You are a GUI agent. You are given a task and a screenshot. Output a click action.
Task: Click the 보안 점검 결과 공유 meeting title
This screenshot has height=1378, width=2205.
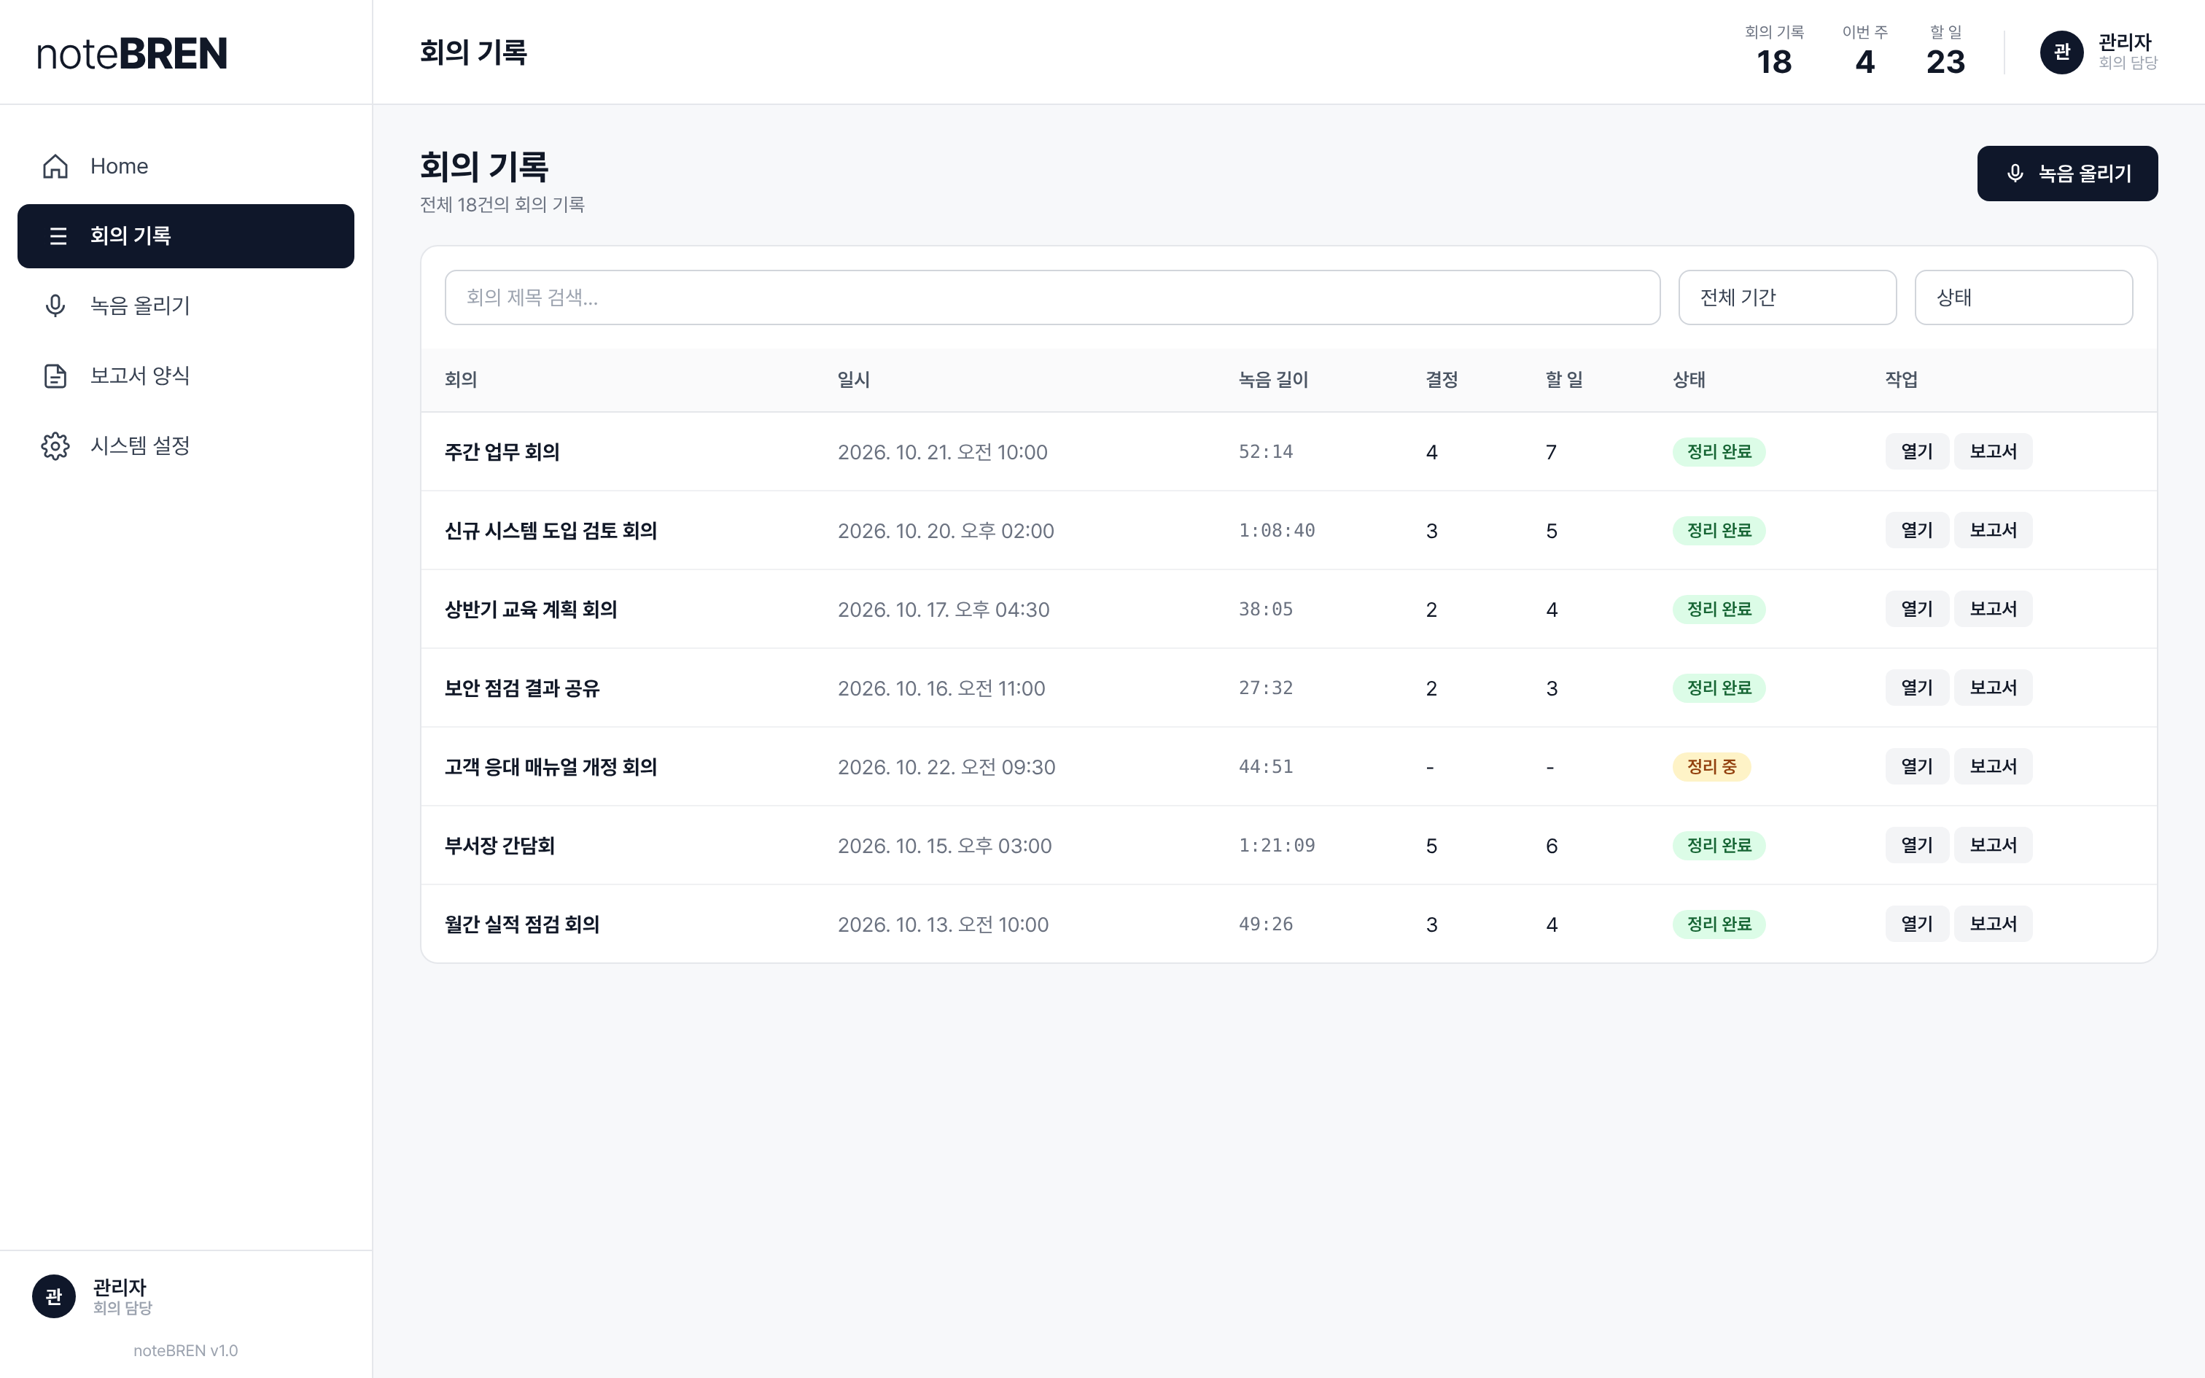(522, 688)
